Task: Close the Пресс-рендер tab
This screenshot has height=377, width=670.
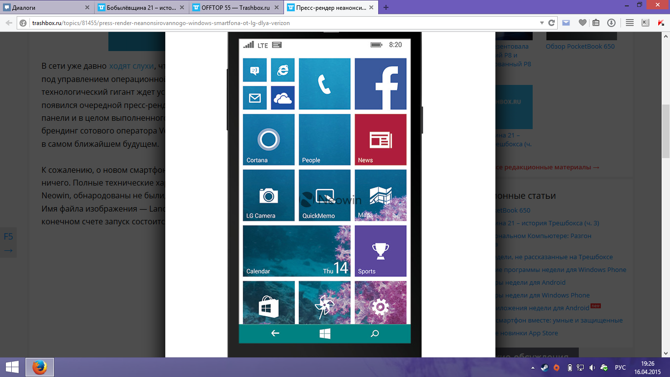Action: 372,8
